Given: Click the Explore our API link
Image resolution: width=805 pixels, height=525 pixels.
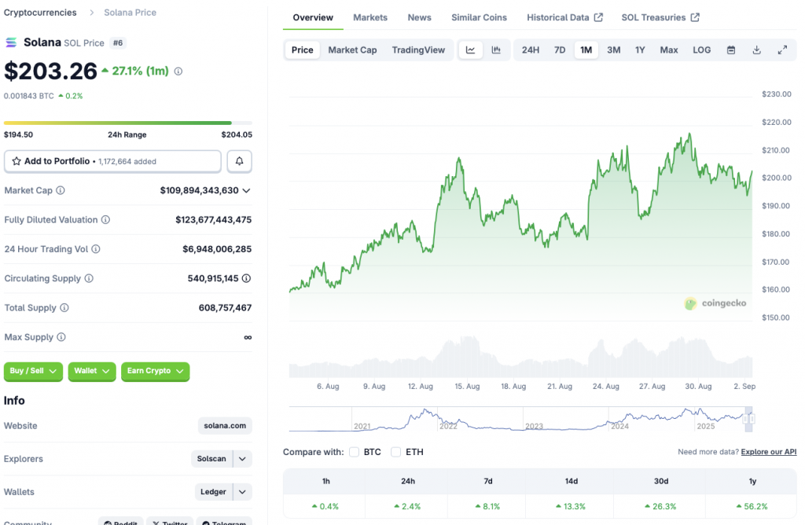Looking at the screenshot, I should (769, 452).
